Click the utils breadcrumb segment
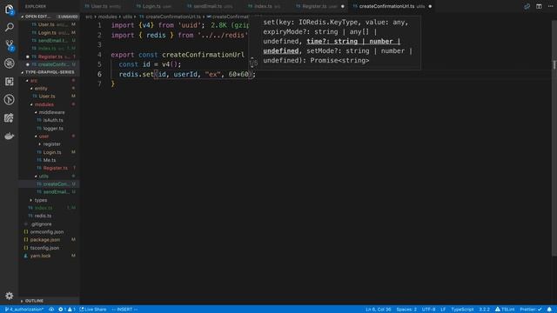 [x=127, y=17]
